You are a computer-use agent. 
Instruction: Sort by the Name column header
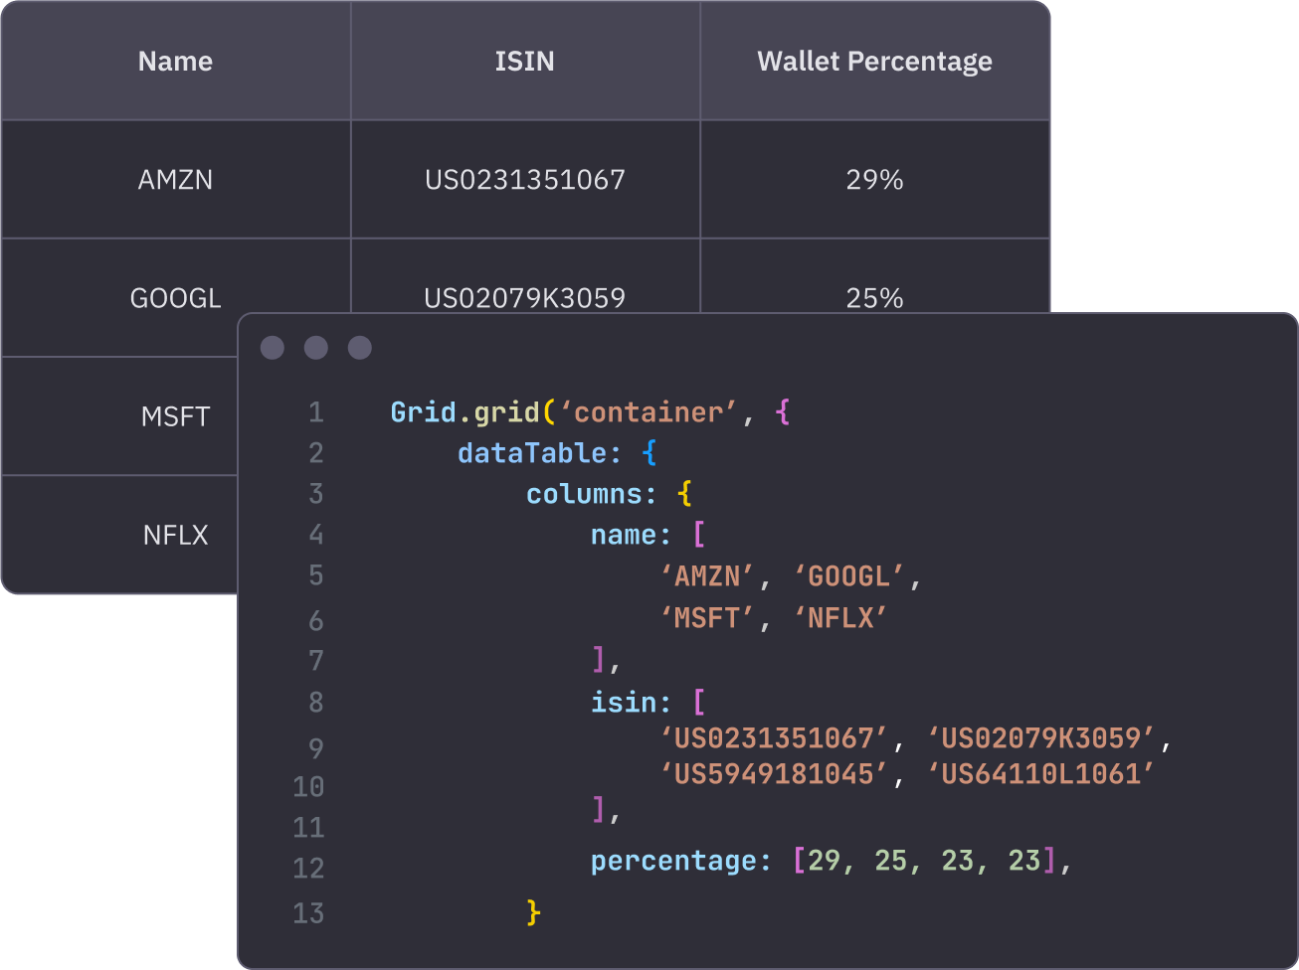pos(175,62)
